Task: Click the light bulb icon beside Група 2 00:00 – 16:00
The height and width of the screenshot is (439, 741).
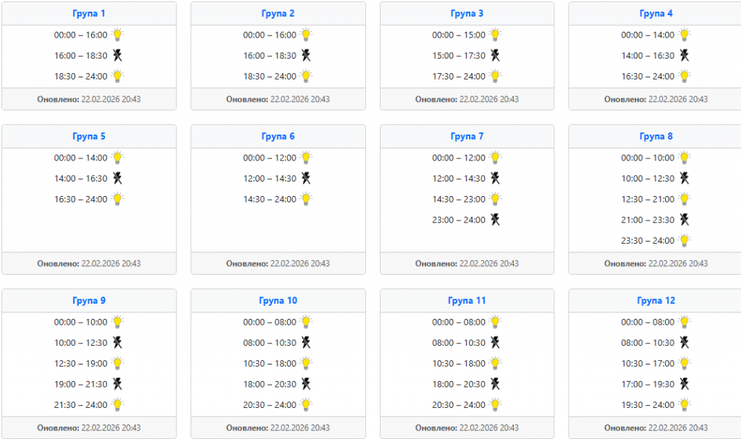Action: [306, 35]
